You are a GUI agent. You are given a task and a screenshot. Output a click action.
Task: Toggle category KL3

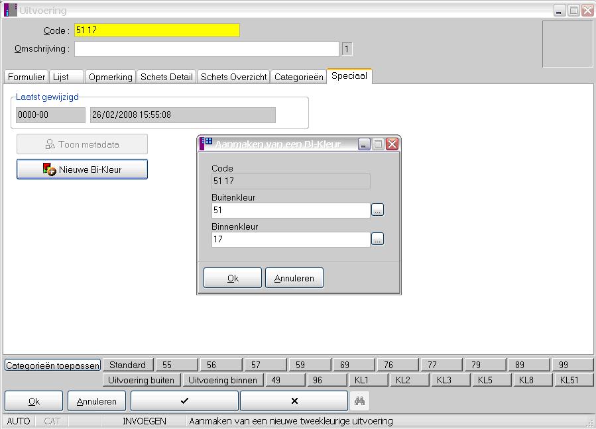click(451, 380)
